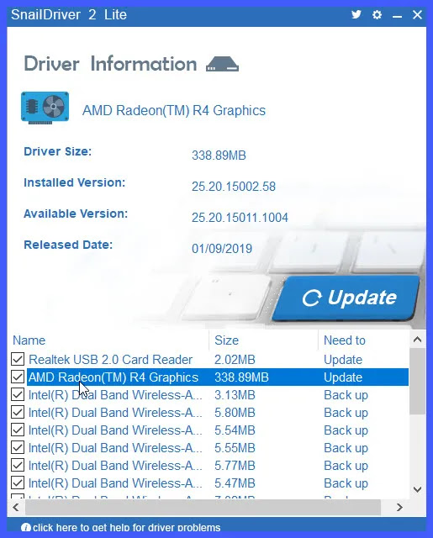Toggle checkbox for the 5.54MB Intel driver
The image size is (433, 538).
[18, 430]
